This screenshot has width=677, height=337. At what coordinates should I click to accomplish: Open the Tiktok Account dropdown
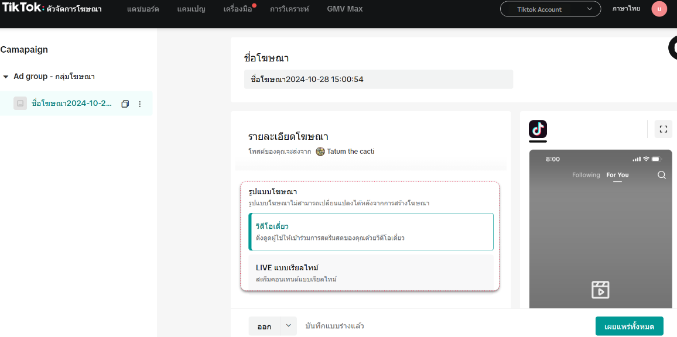tap(550, 9)
